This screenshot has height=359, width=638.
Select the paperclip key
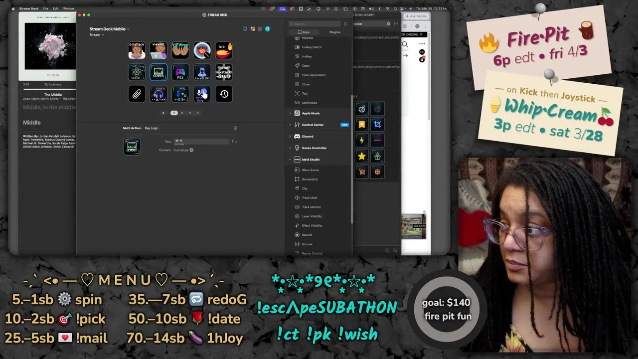(137, 94)
